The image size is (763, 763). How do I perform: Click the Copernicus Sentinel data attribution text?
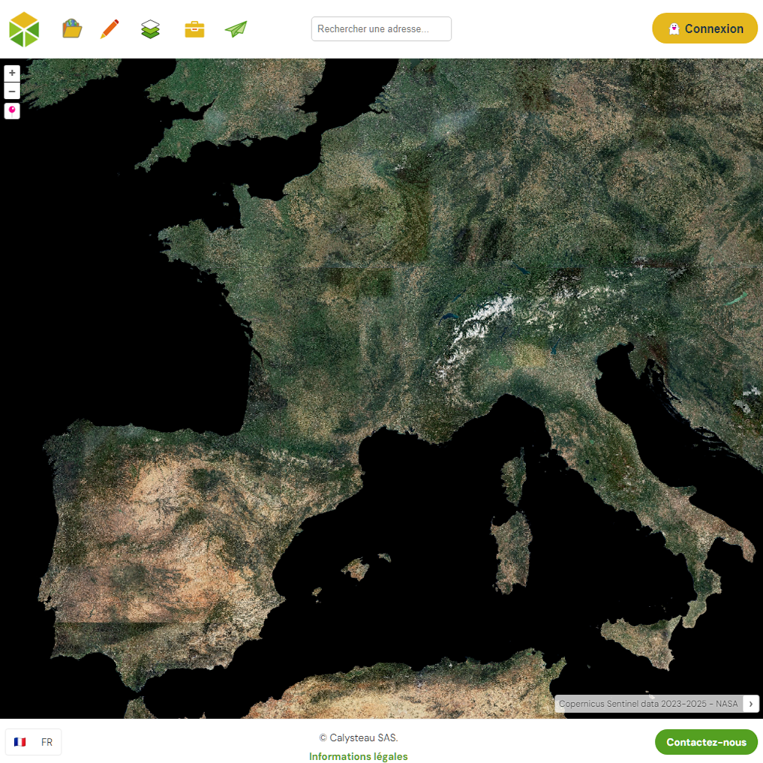click(648, 704)
